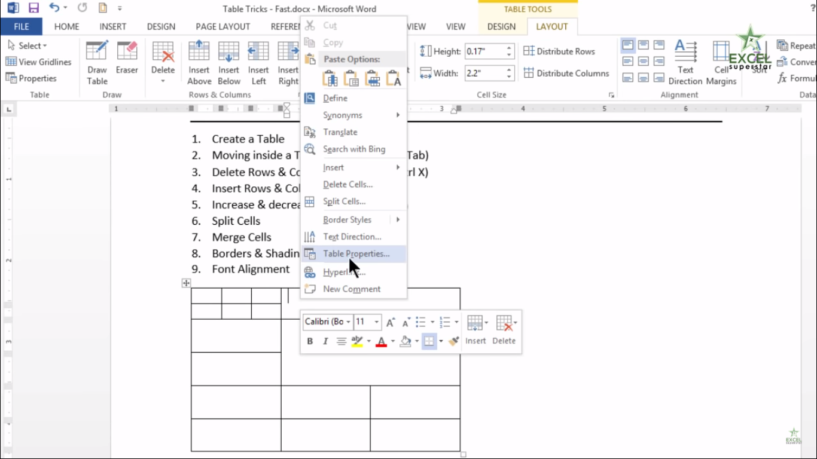Viewport: 817px width, 459px height.
Task: Select Align Top Center alignment
Action: tap(644, 45)
